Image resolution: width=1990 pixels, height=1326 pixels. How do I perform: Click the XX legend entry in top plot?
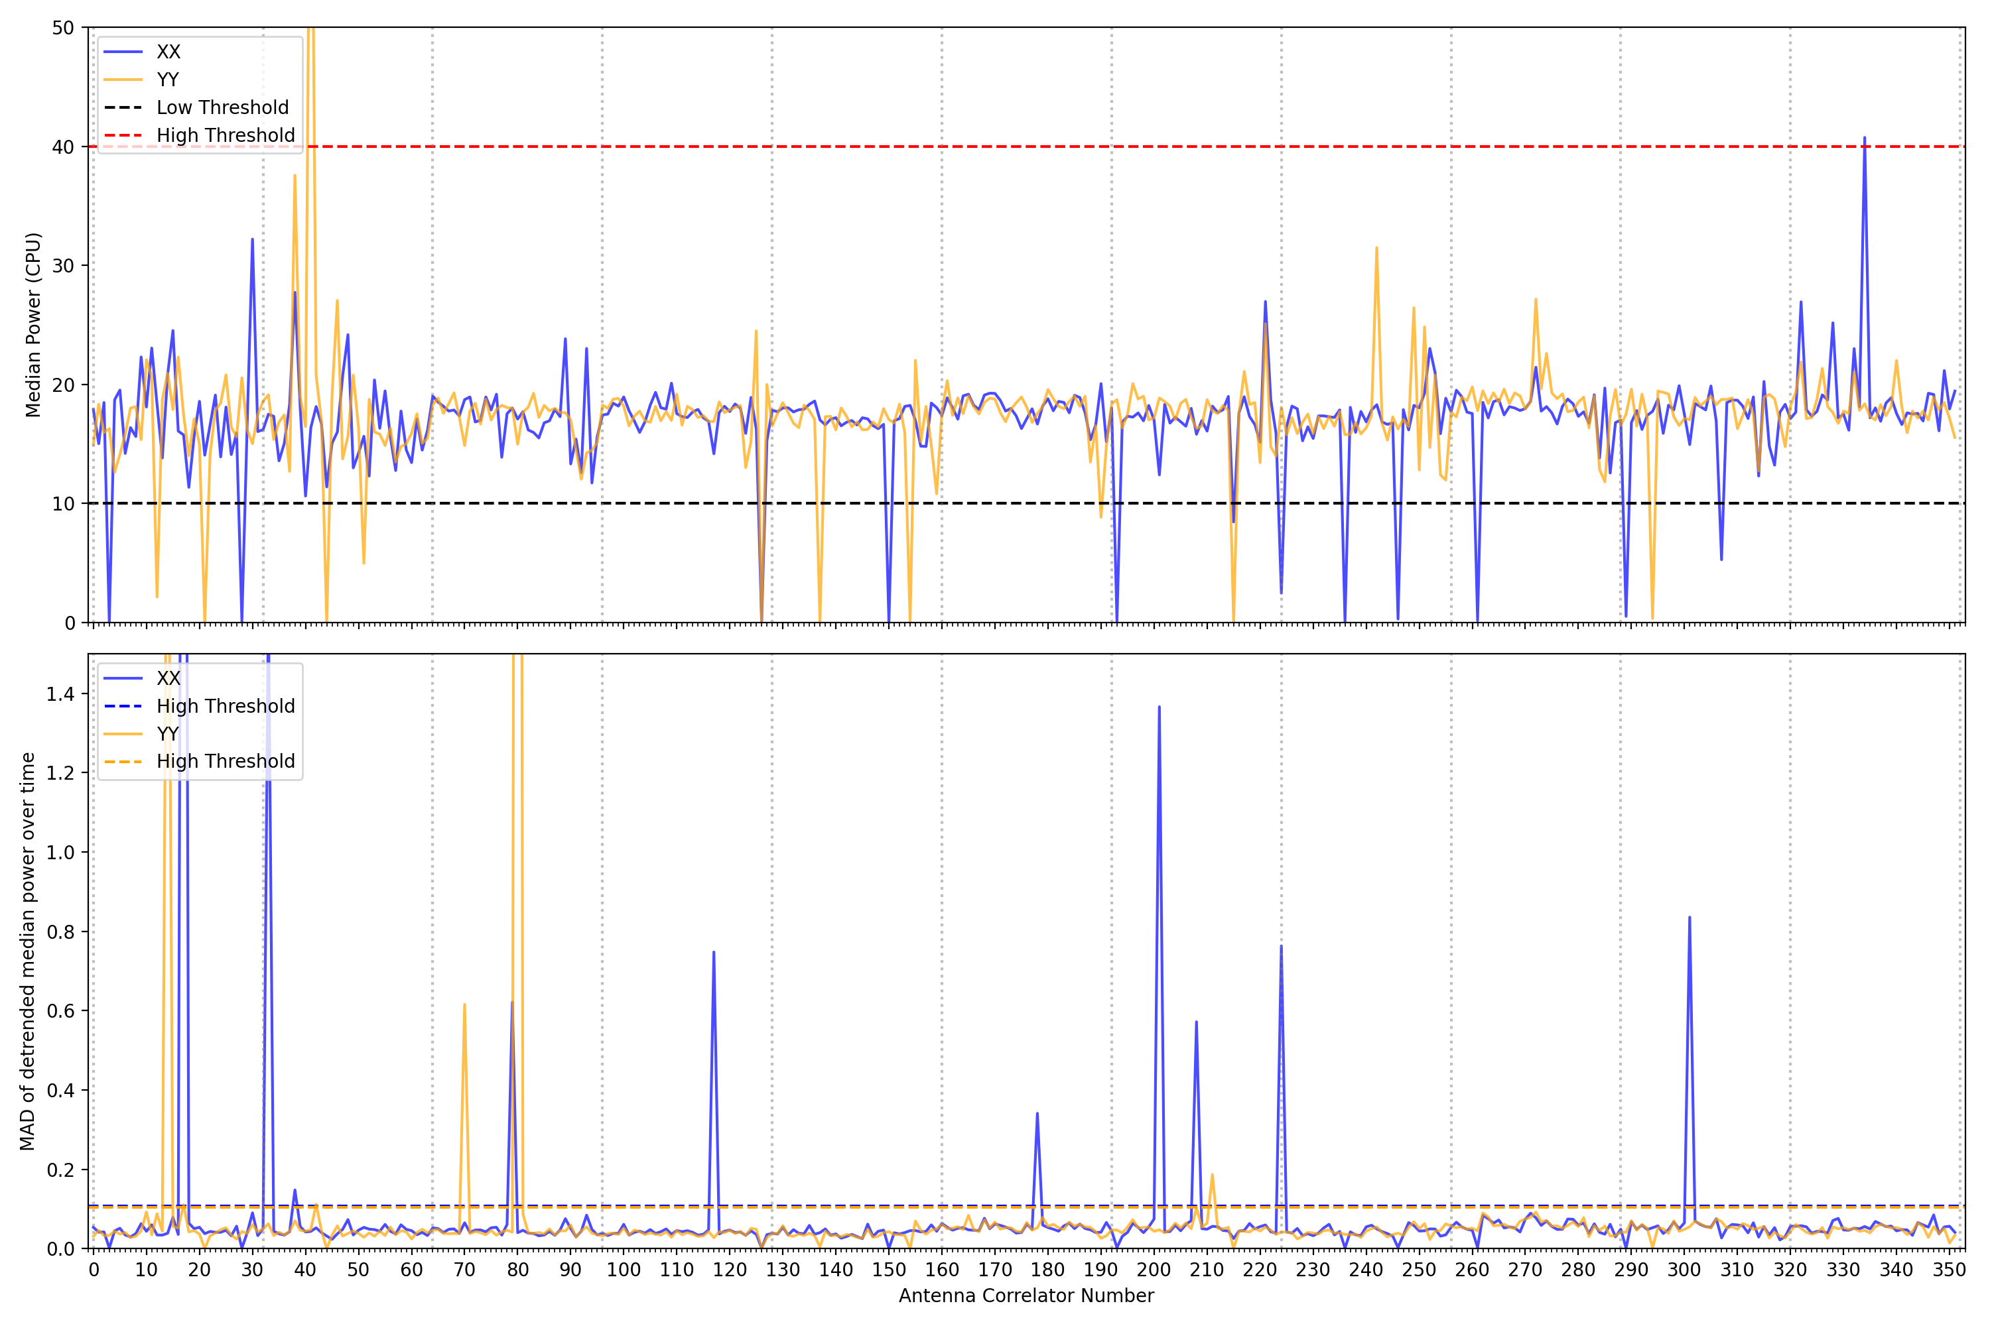[x=168, y=52]
